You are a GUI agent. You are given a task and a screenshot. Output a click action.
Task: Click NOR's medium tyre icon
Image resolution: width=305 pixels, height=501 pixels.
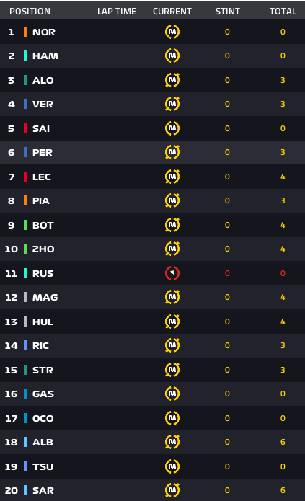(172, 32)
